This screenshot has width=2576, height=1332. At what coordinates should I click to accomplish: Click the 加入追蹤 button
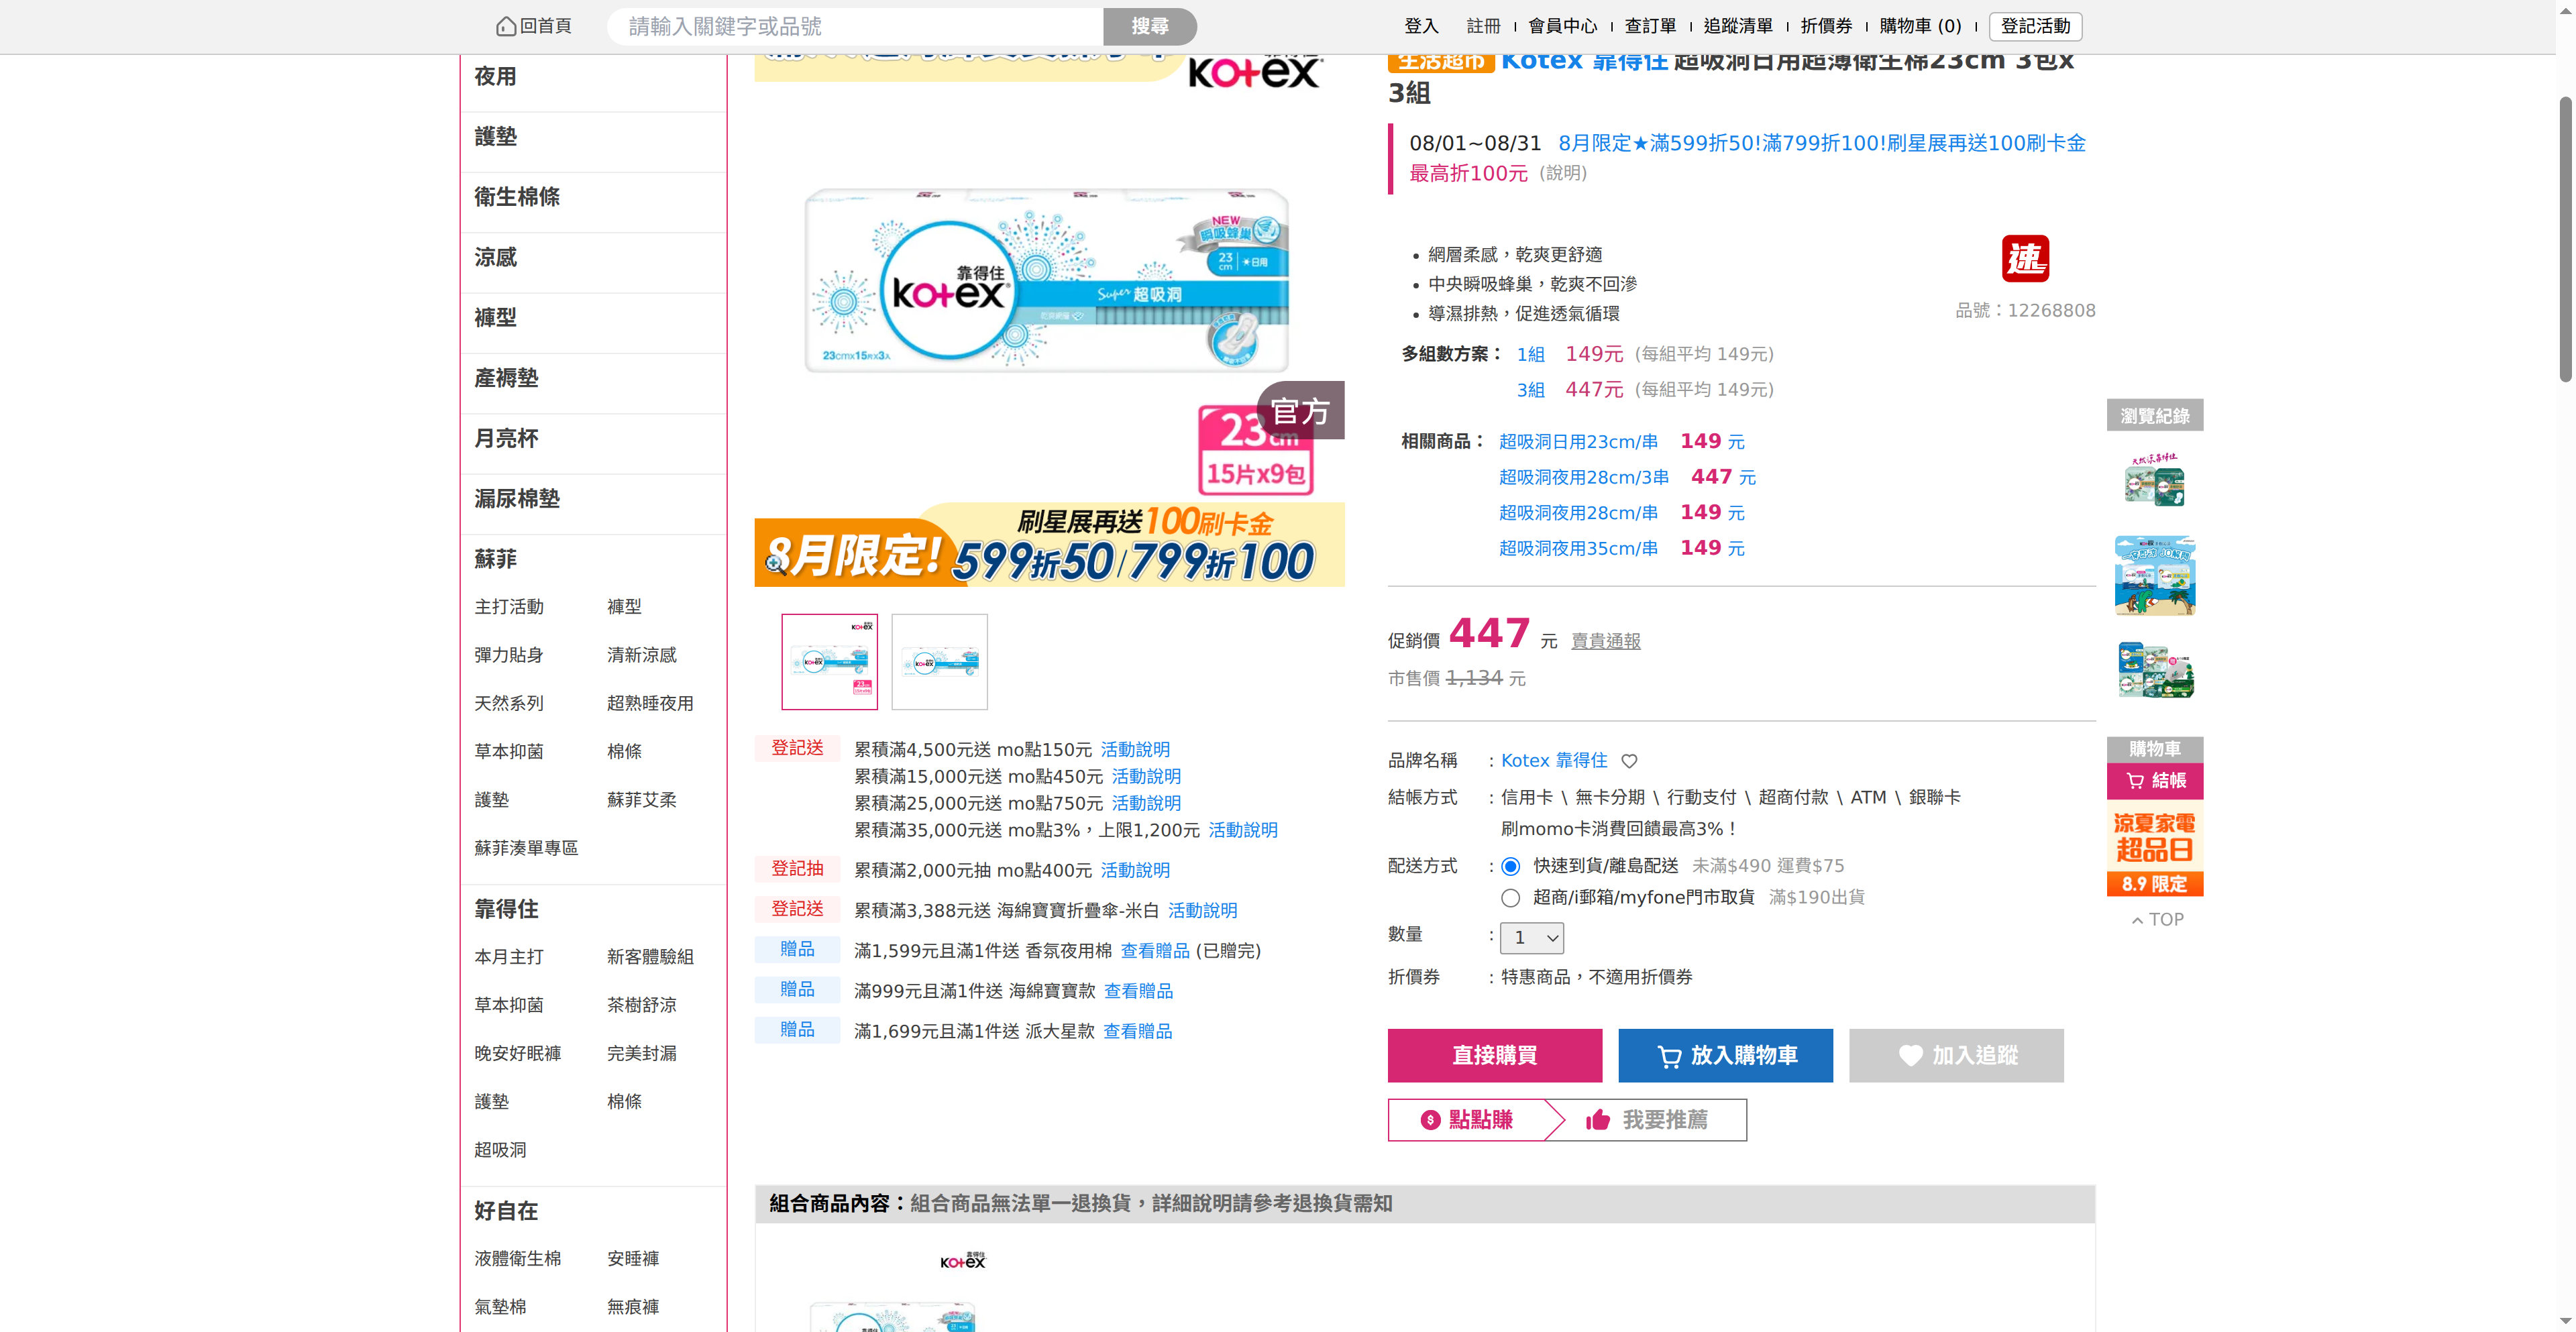pyautogui.click(x=1956, y=1056)
